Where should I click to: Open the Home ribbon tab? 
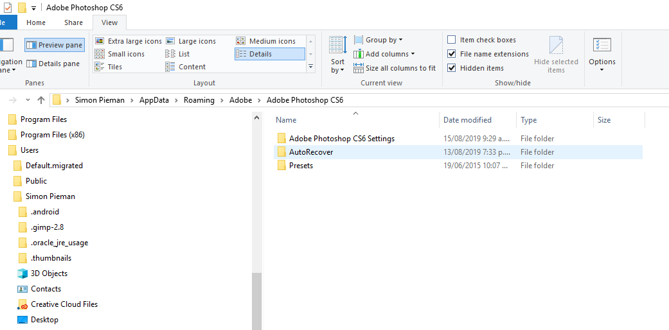coord(36,22)
